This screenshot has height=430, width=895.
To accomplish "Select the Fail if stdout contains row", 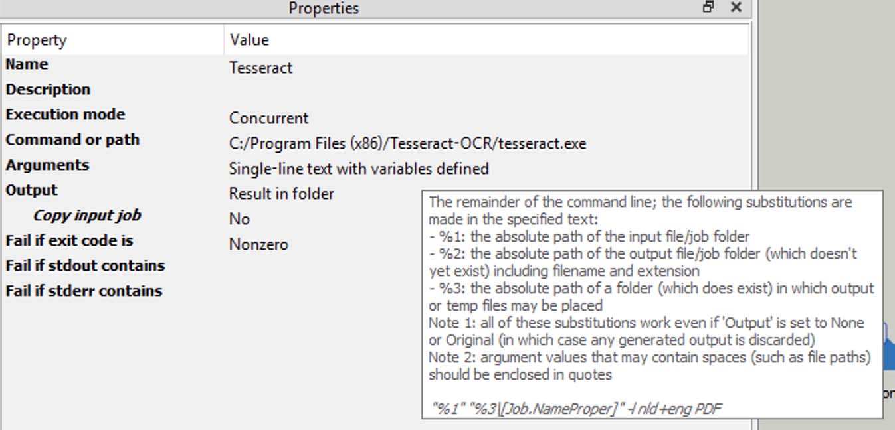I will click(x=85, y=265).
